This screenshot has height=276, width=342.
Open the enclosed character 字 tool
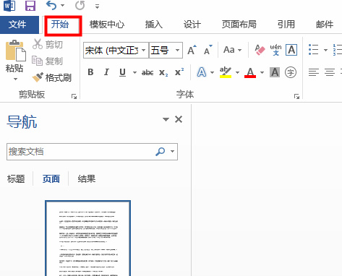tap(291, 72)
